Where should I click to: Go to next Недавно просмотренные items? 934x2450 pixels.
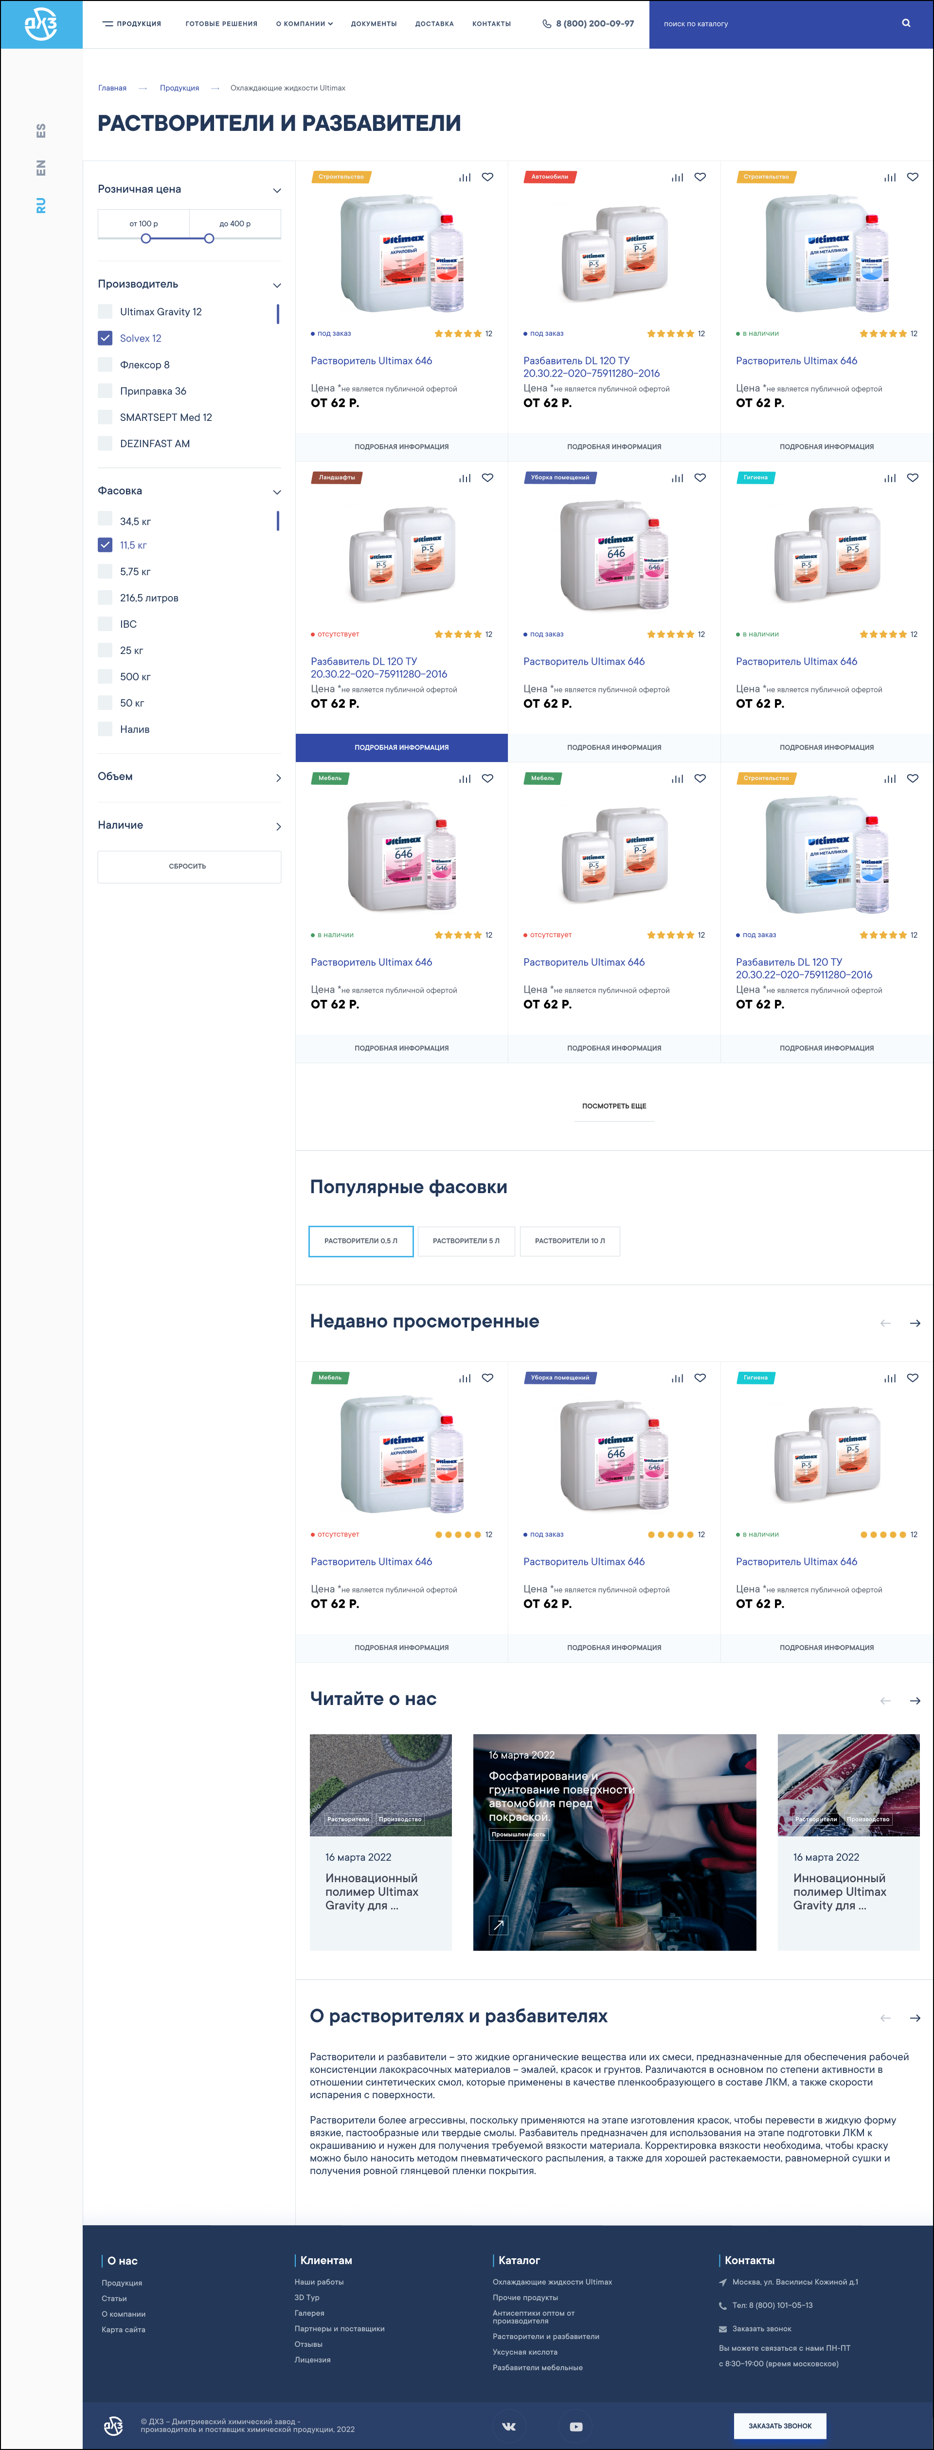915,1323
